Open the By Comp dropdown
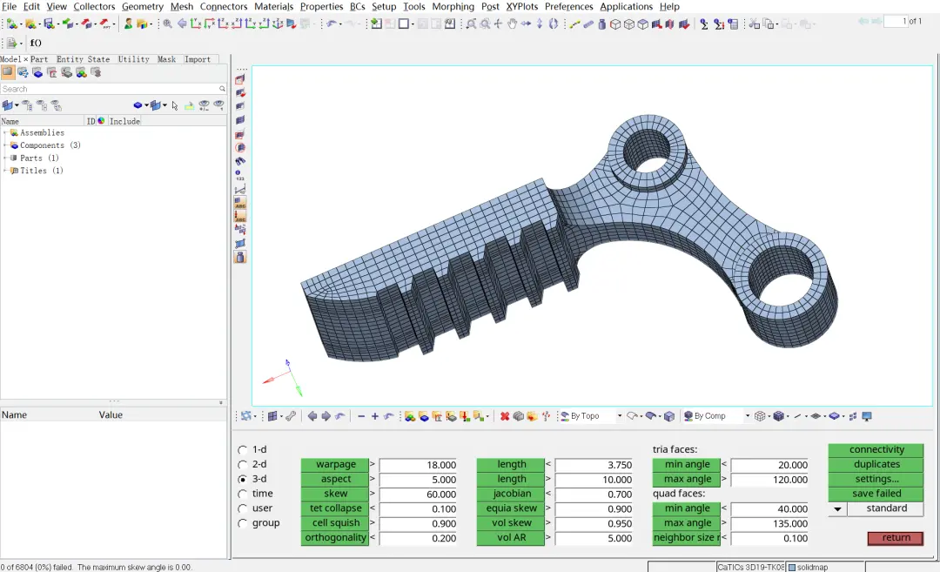The image size is (940, 572). pos(717,416)
